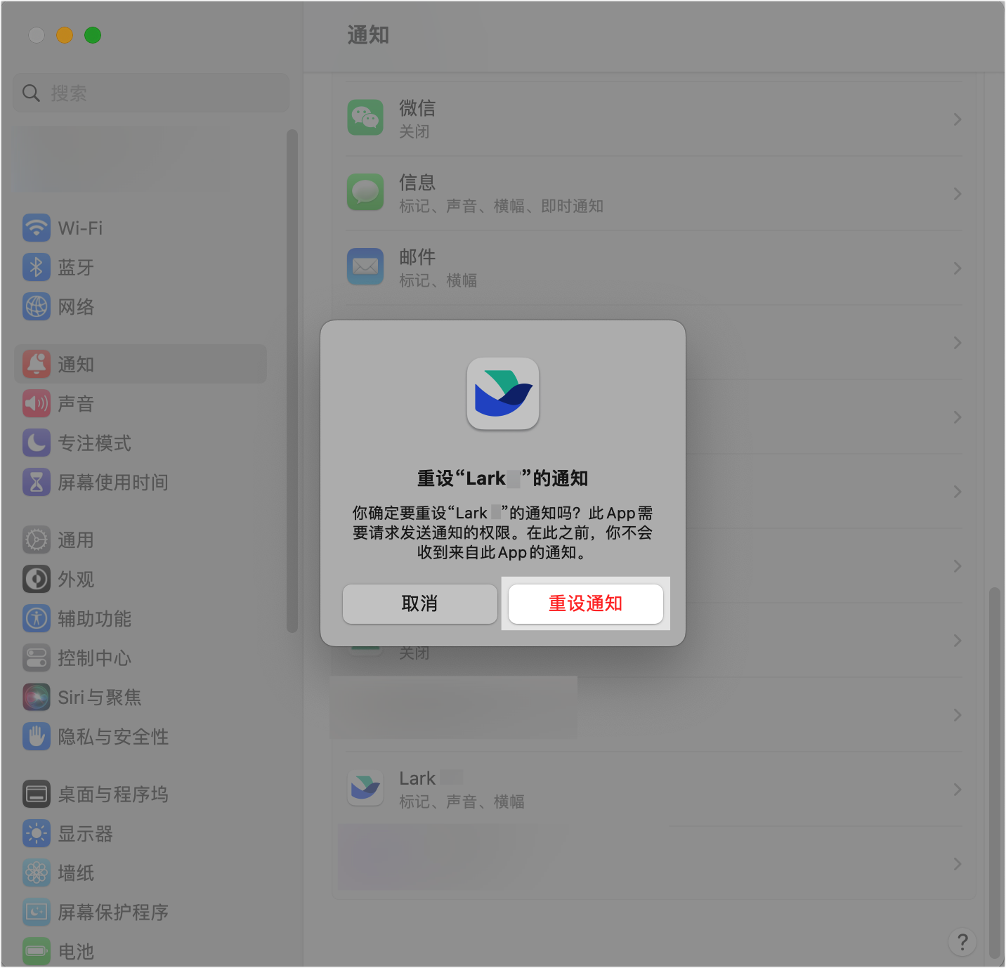The image size is (1006, 968).
Task: Select 蓝牙 label in the sidebar
Action: pos(76,268)
